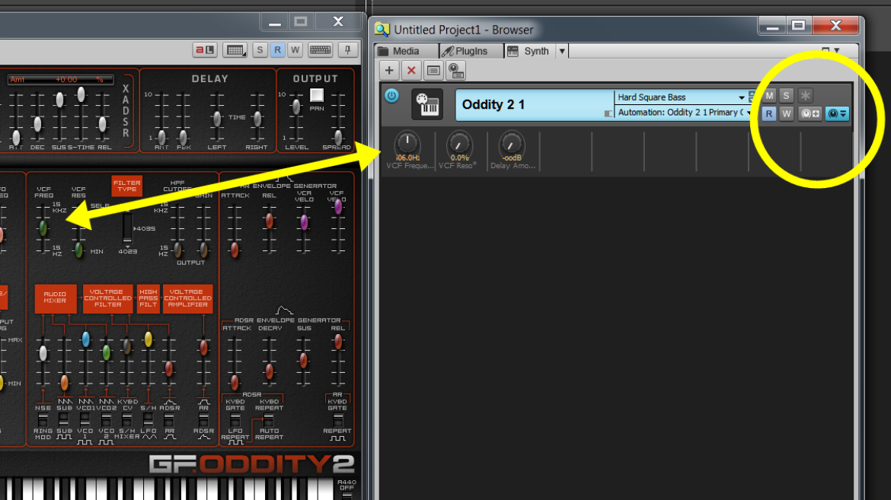Click the Oddity 2 1 instrument keyboard icon
The width and height of the screenshot is (891, 500).
[427, 104]
